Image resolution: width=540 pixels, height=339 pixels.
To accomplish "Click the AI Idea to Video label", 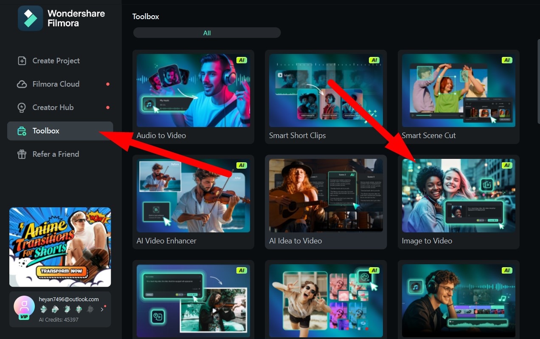I will [x=295, y=241].
